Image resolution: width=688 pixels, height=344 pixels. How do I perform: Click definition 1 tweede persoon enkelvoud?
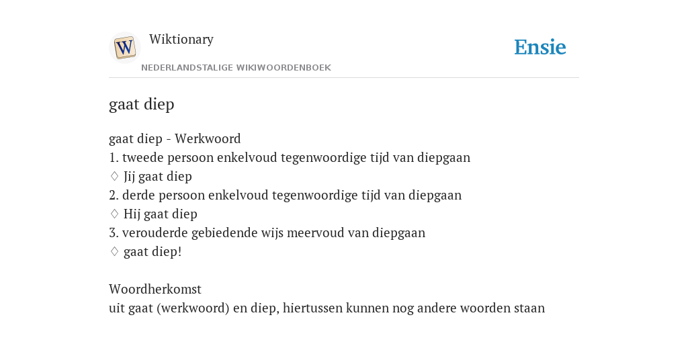(x=290, y=157)
